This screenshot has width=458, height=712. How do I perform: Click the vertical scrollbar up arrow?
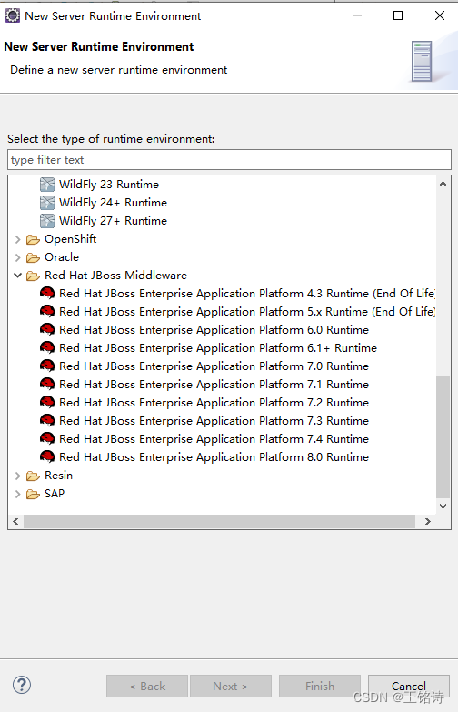click(443, 184)
